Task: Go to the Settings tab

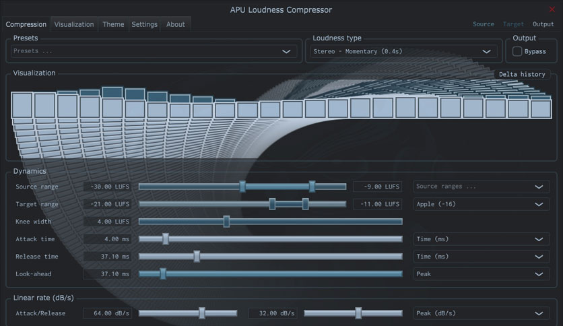Action: click(144, 24)
